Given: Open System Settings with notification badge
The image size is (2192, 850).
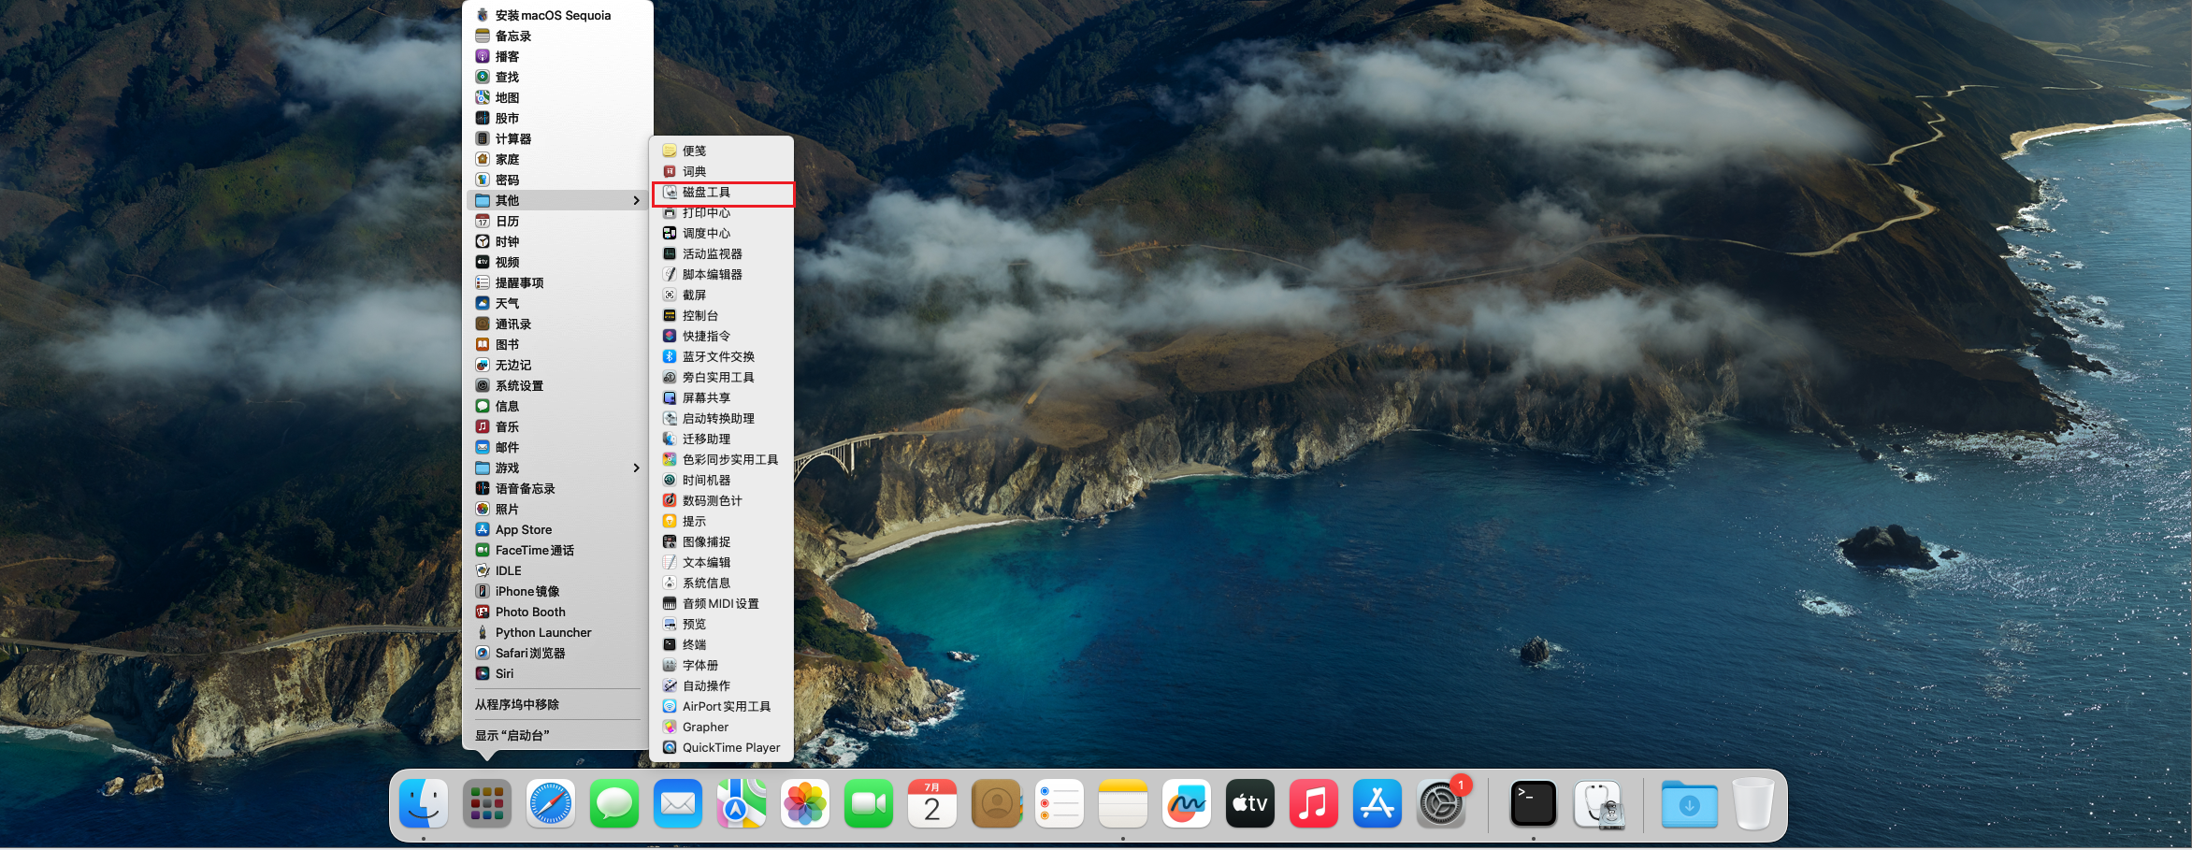Looking at the screenshot, I should point(1441,803).
